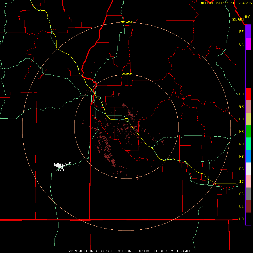Select the light pink IC legend swatch

click(248, 181)
